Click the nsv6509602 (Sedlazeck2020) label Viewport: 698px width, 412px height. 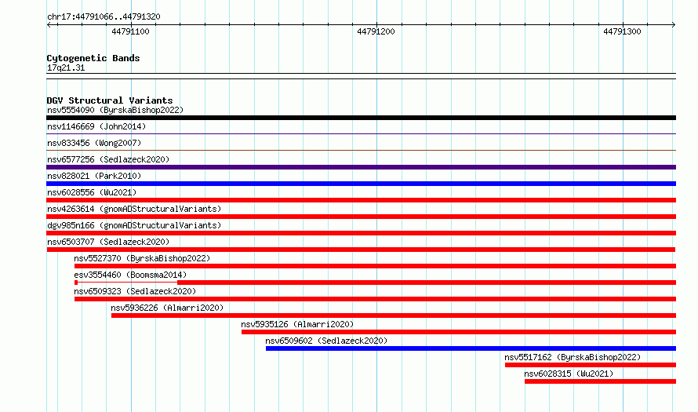(x=326, y=341)
